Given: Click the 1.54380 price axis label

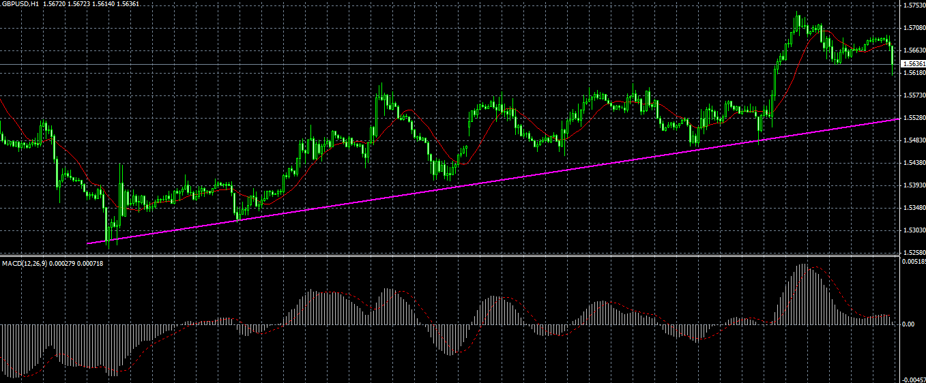Looking at the screenshot, I should (914, 163).
